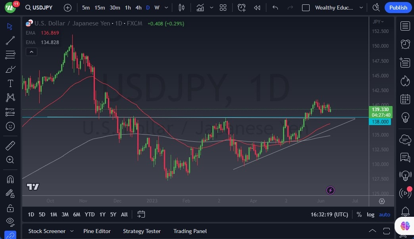Publish the chart idea

click(398, 8)
